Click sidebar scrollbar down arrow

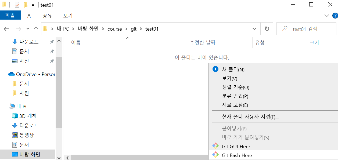[x=59, y=158]
